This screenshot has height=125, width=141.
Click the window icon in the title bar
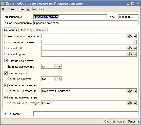[3, 4]
